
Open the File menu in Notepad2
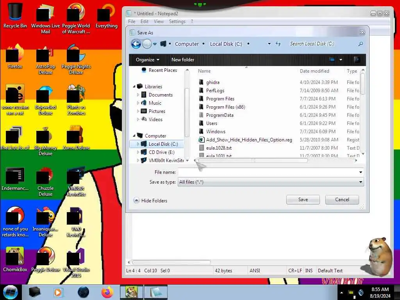point(132,21)
